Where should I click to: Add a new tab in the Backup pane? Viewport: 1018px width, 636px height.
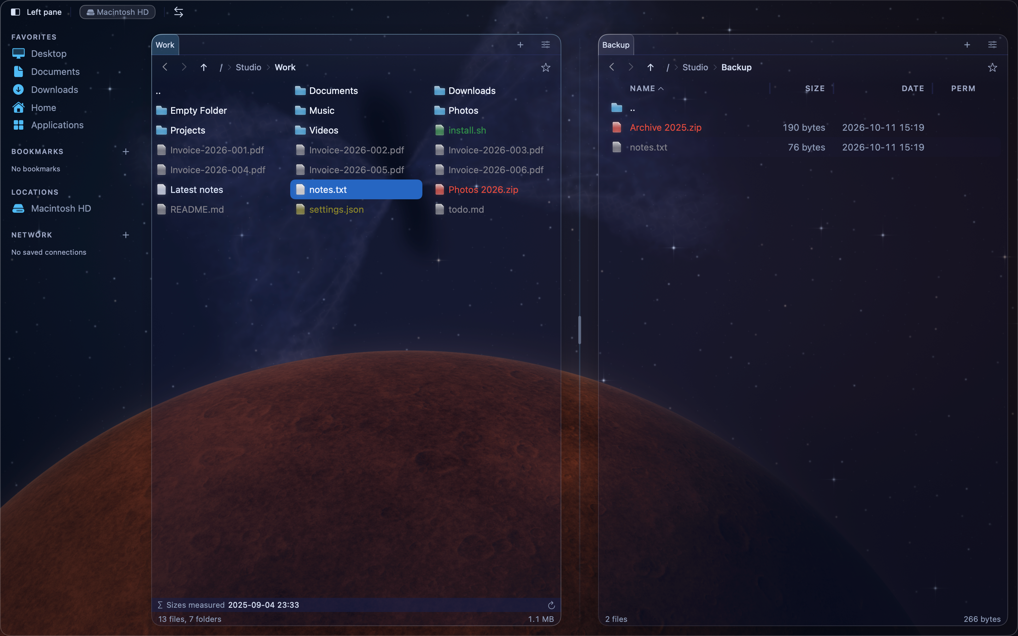967,45
